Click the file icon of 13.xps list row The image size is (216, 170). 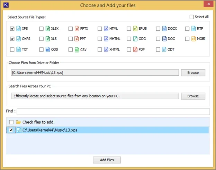tap(19, 130)
